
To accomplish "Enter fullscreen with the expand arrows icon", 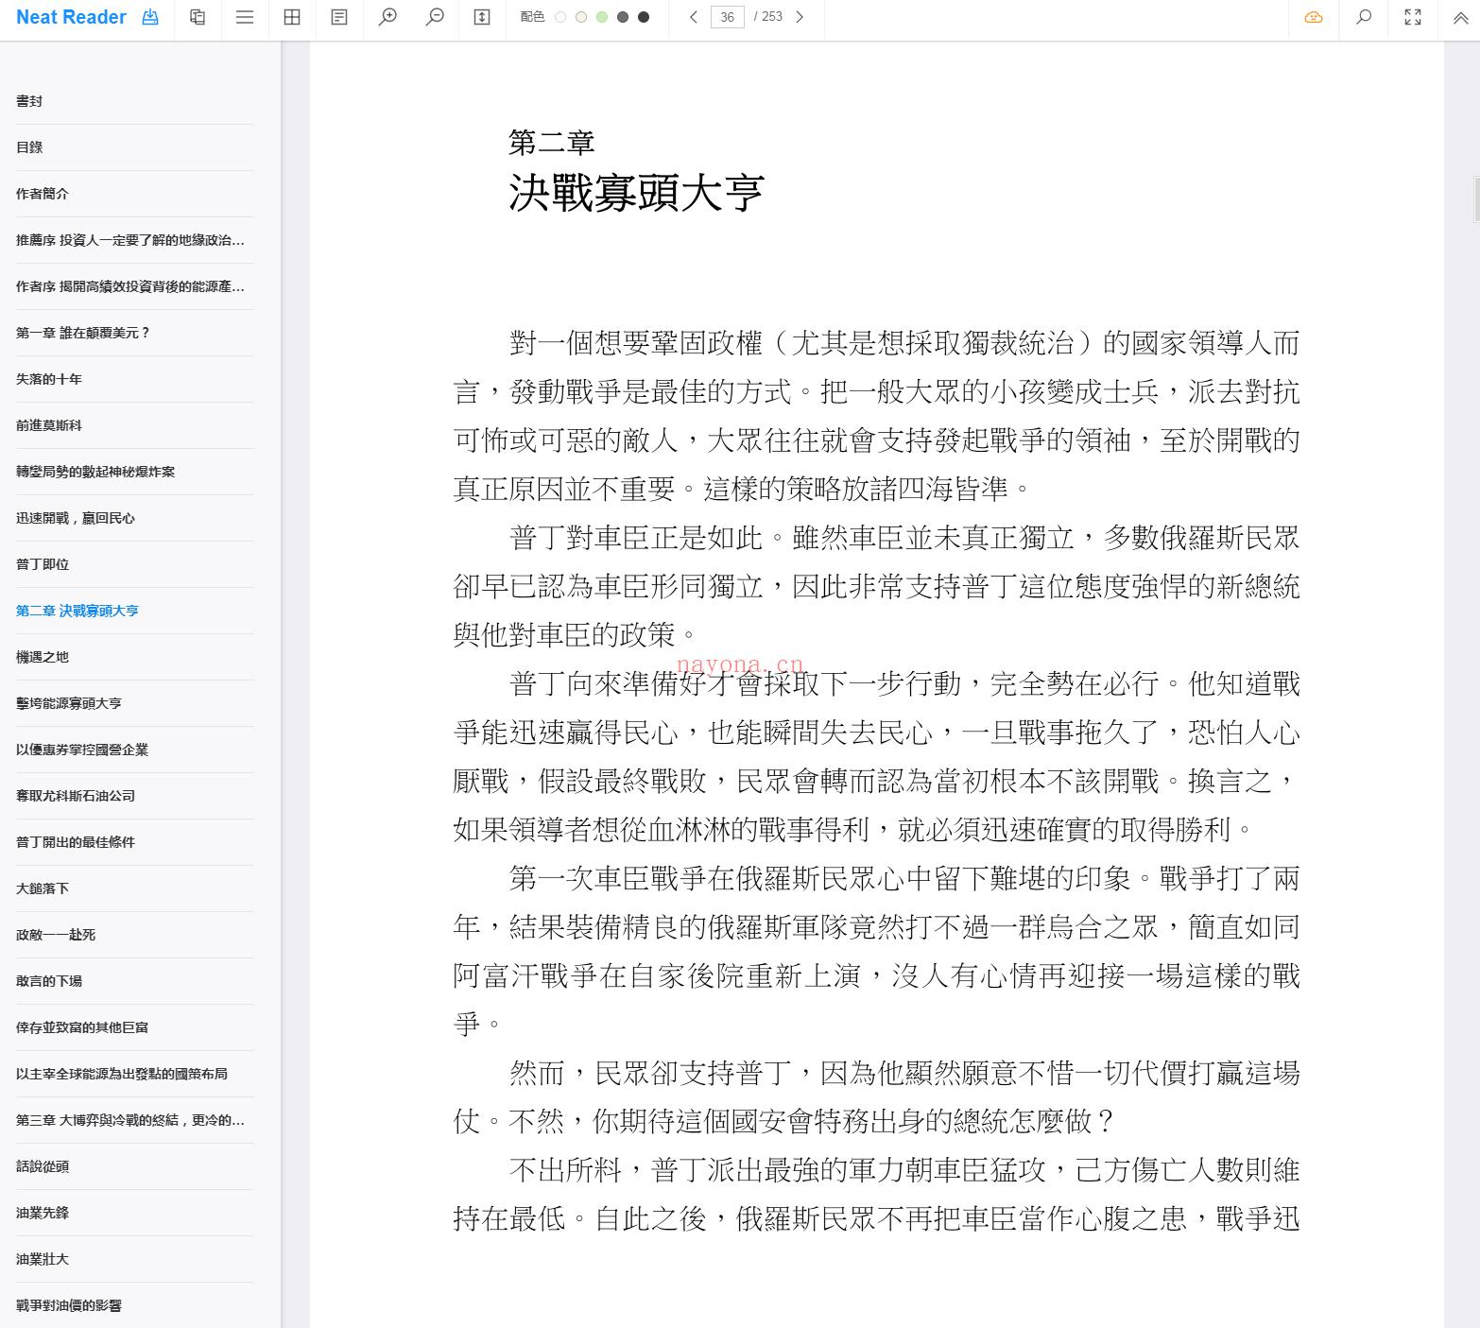I will click(1413, 17).
